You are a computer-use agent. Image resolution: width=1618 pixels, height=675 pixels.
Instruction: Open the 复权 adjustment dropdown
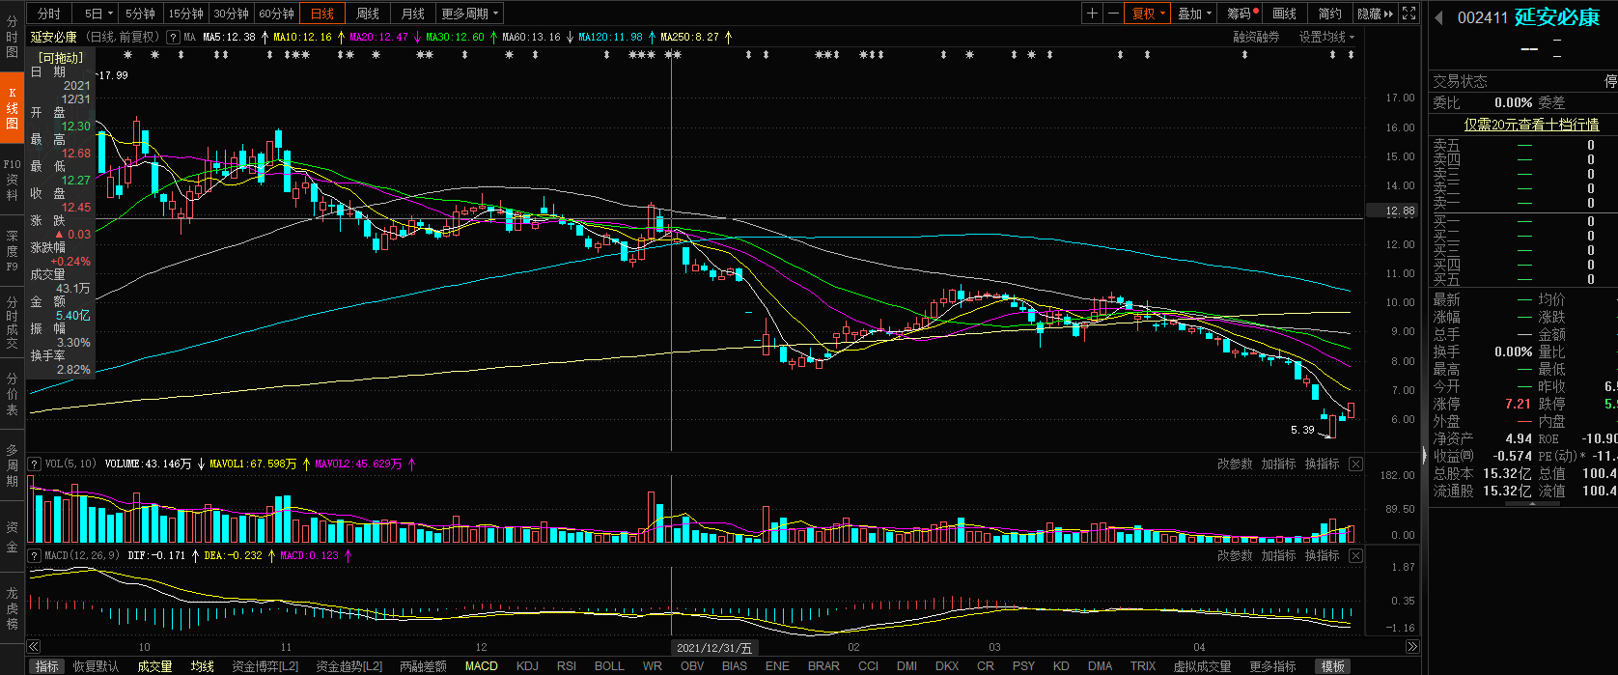[1148, 14]
